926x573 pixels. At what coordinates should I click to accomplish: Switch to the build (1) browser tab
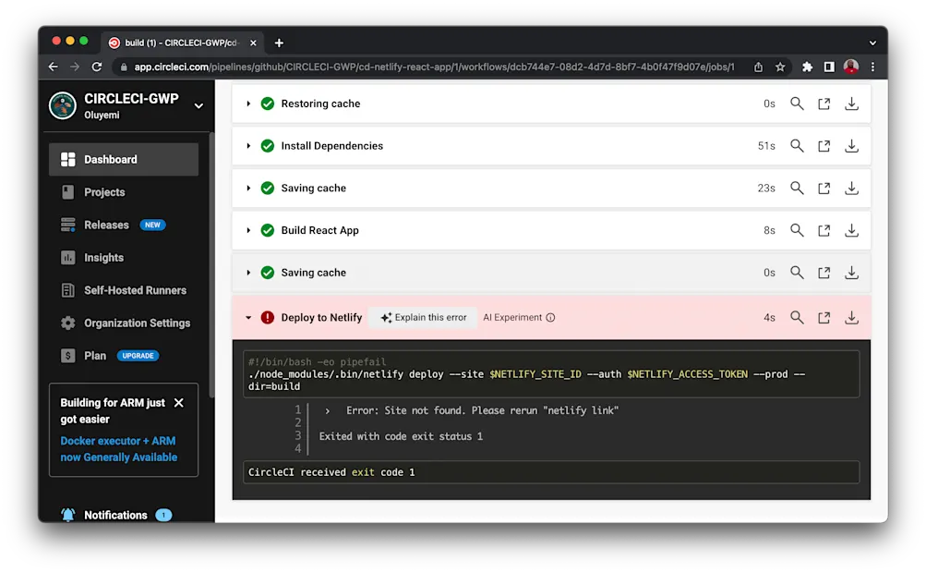click(x=175, y=42)
